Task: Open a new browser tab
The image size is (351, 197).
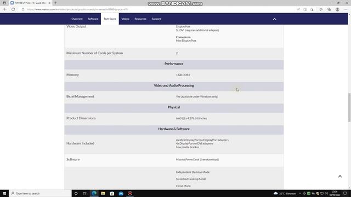Action: pyautogui.click(x=55, y=3)
